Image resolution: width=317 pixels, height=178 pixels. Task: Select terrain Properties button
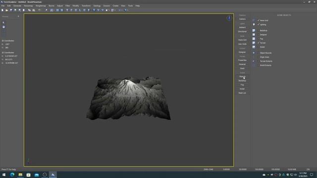point(242,60)
